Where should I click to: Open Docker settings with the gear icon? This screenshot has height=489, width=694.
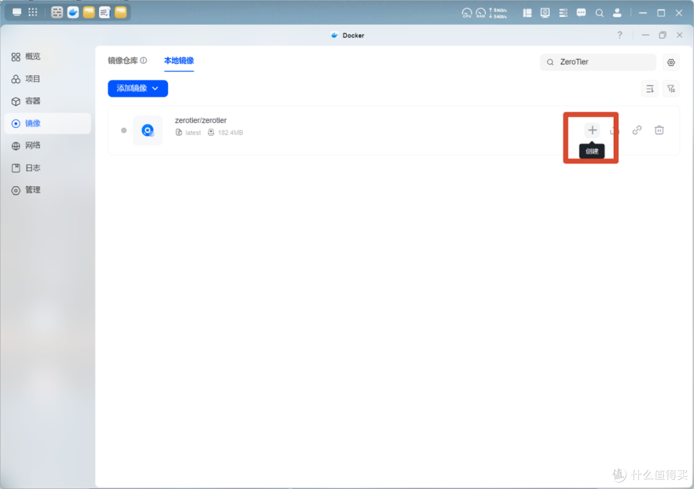click(x=671, y=62)
